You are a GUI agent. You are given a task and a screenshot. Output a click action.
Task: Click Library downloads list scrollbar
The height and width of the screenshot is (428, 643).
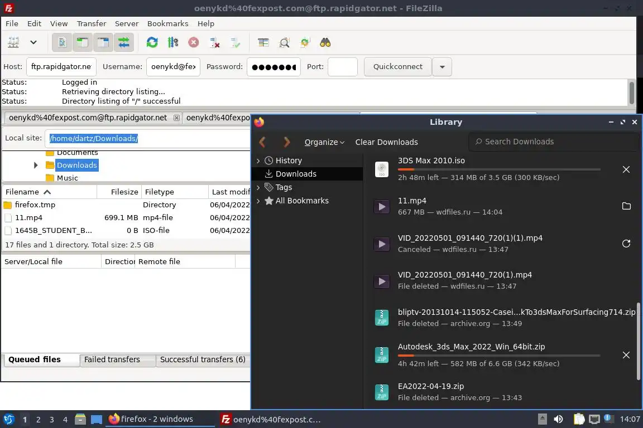638,341
